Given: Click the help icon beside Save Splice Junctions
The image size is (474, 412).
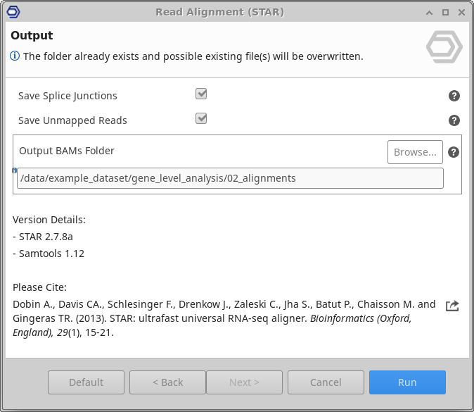Looking at the screenshot, I should click(x=454, y=96).
